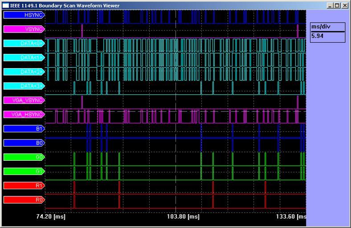The image size is (351, 228).
Task: Click the 74.20 ms start time marker
Action: pos(51,217)
